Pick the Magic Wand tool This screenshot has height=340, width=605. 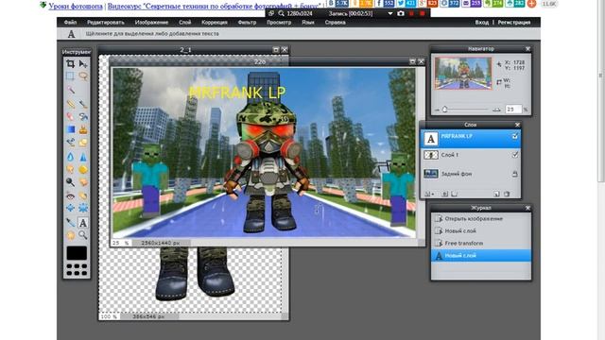click(x=70, y=90)
